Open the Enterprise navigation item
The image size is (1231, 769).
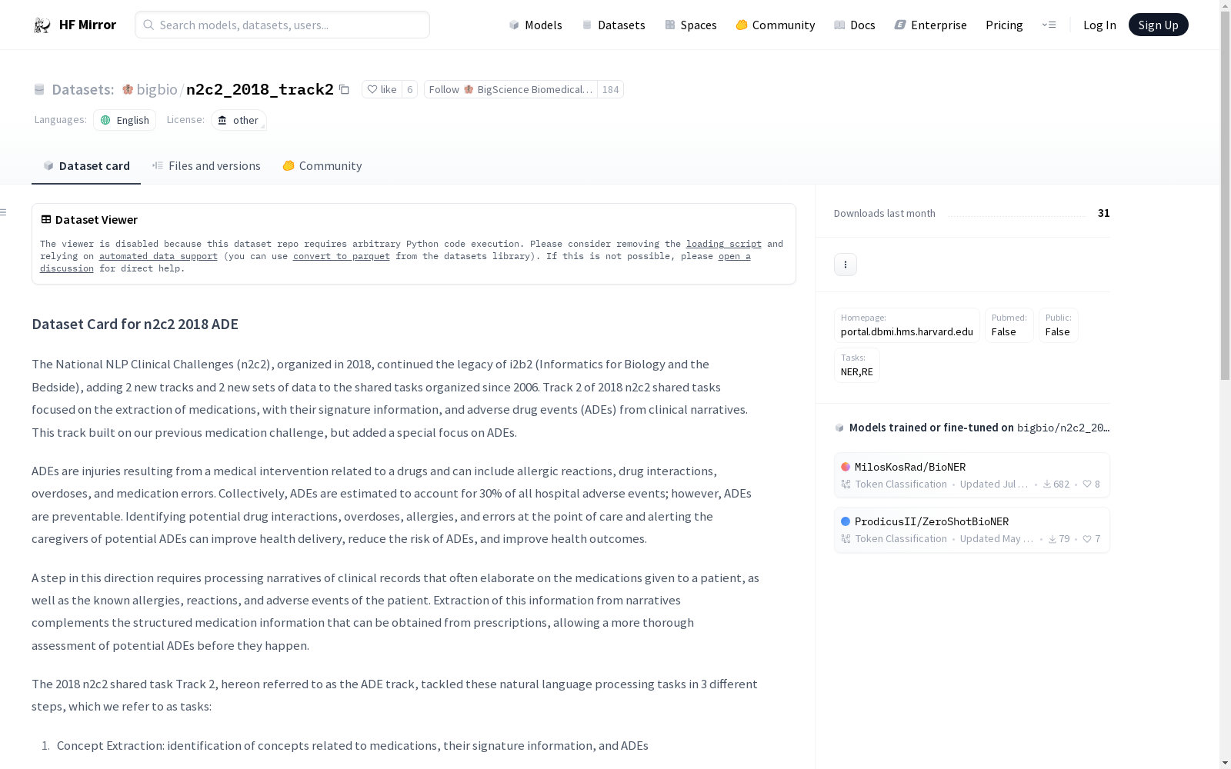pyautogui.click(x=930, y=25)
